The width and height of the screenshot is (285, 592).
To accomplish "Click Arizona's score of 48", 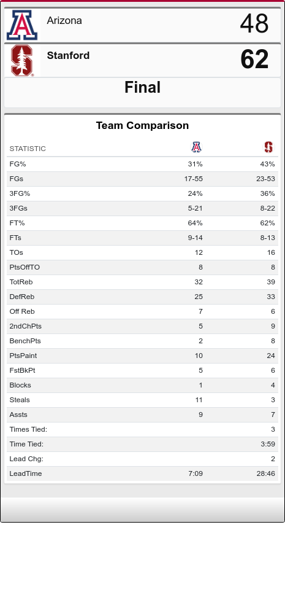I will 254,23.
